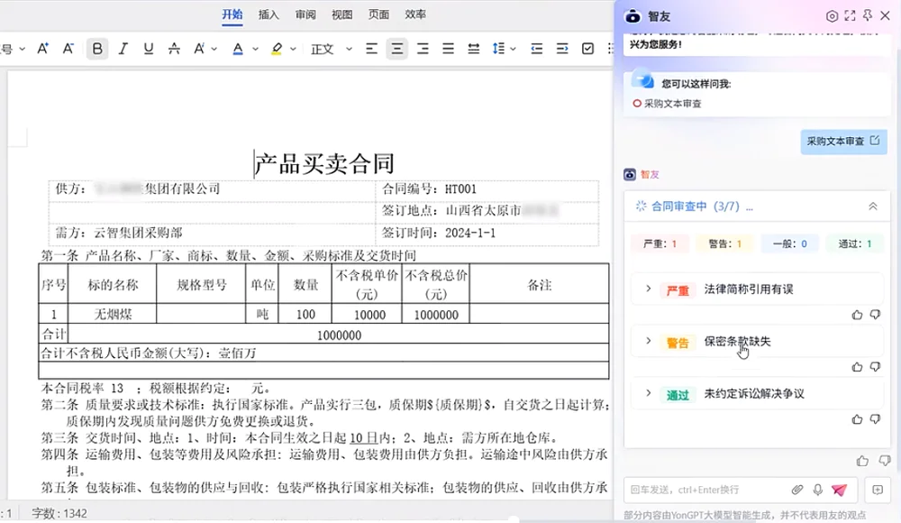Apply strikethrough to text

tap(174, 49)
